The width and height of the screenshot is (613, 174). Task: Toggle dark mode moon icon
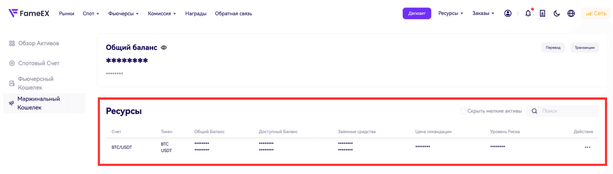(557, 13)
